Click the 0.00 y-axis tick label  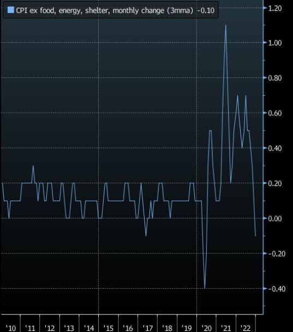click(x=275, y=218)
